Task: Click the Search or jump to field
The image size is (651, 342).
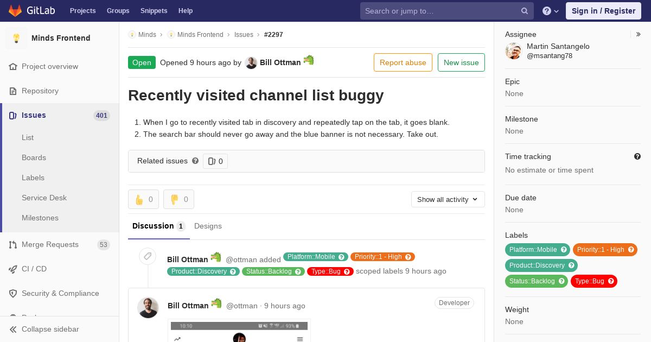Action: 447,11
